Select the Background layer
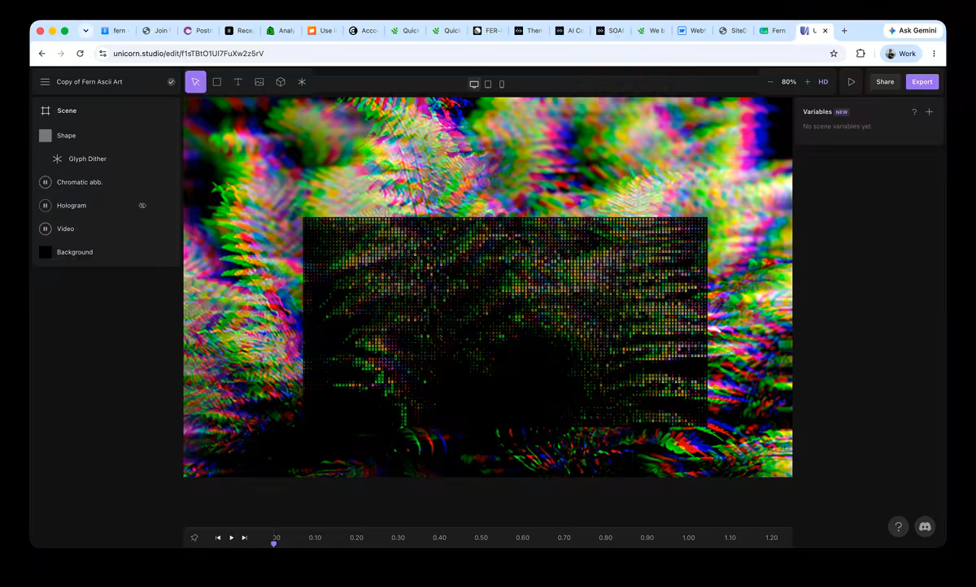Screen dimensions: 976x587 [x=107, y=252]
